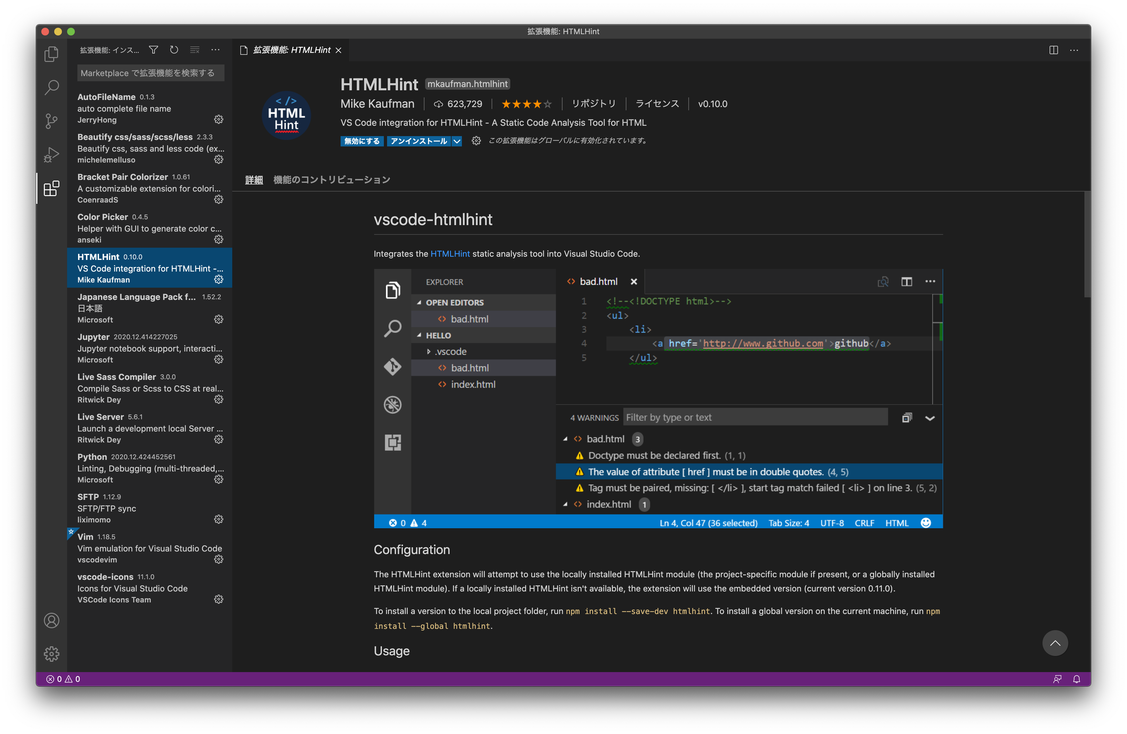The height and width of the screenshot is (734, 1127).
Task: Select AutoFileName in the extensions list
Action: [x=150, y=108]
